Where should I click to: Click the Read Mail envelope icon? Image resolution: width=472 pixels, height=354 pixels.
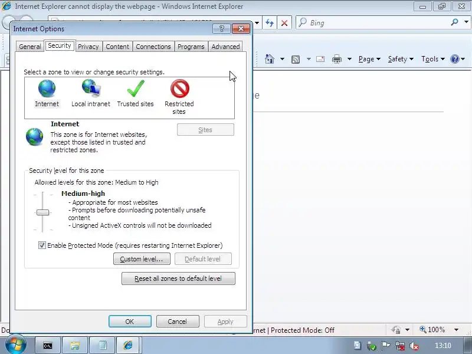click(x=320, y=59)
